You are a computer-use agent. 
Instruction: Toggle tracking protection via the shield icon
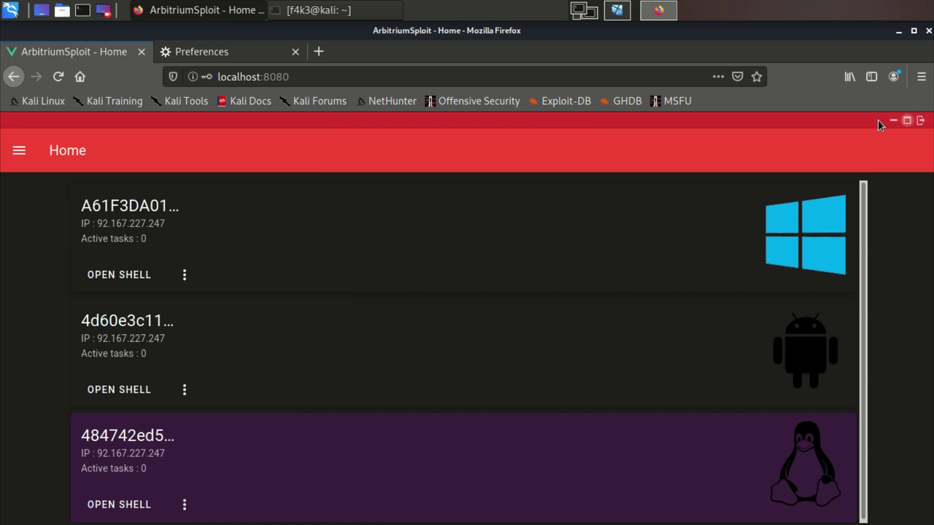coord(172,77)
